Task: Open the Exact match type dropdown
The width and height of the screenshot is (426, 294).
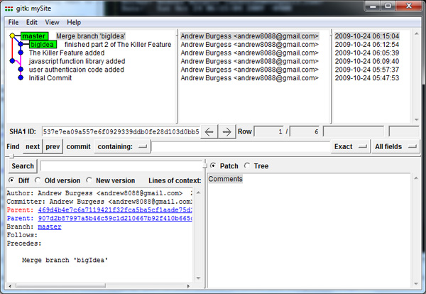Action: click(x=350, y=147)
